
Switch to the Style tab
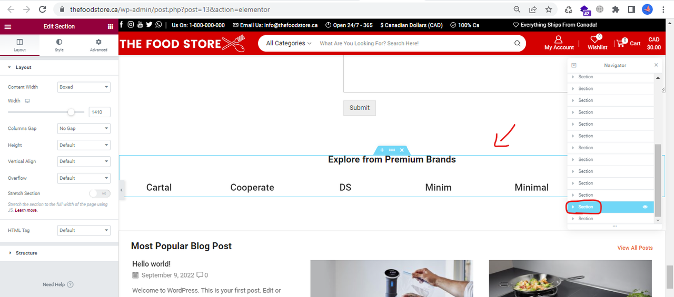tap(59, 45)
